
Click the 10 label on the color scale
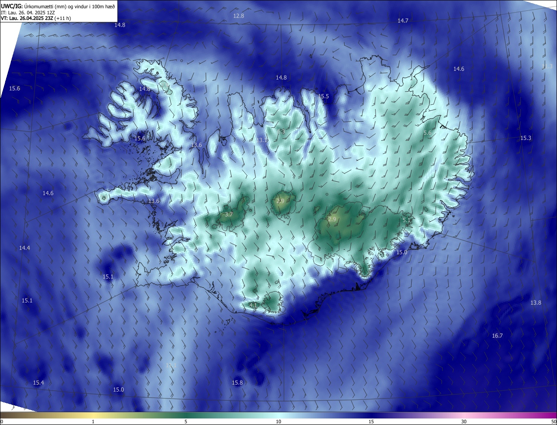[278, 422]
